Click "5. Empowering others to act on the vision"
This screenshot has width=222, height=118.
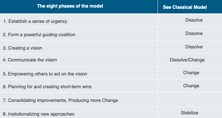point(45,74)
